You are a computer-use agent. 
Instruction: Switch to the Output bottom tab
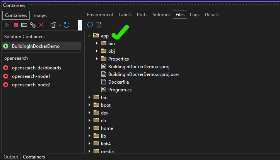click(x=11, y=157)
